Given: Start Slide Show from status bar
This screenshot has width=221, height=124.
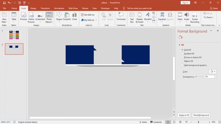Looking at the screenshot, I should click(186, 122).
